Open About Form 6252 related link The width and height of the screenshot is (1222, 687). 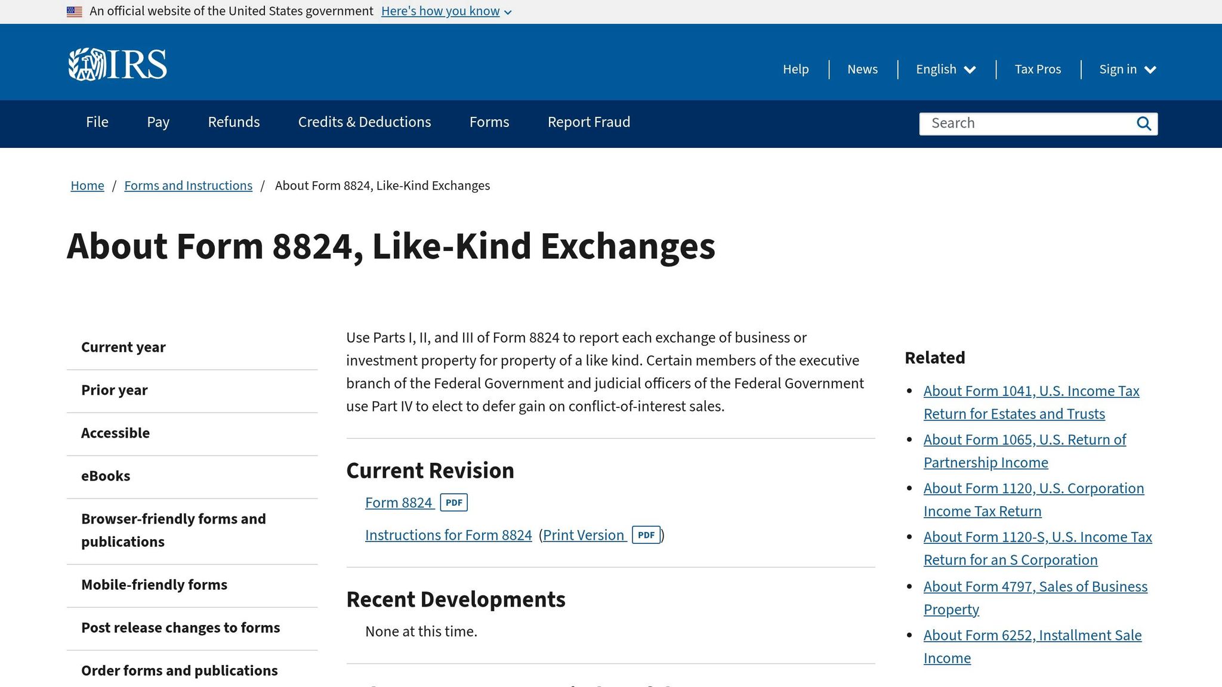click(1032, 647)
